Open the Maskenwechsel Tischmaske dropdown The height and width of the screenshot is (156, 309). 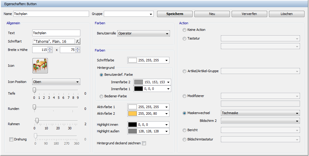[260, 113]
